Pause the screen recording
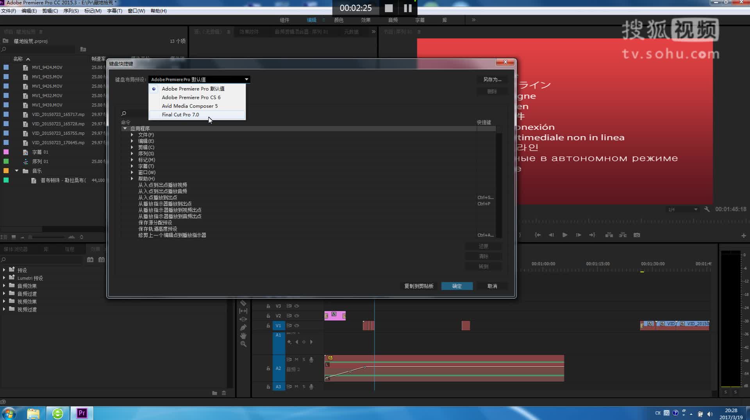Image resolution: width=750 pixels, height=420 pixels. pos(407,8)
